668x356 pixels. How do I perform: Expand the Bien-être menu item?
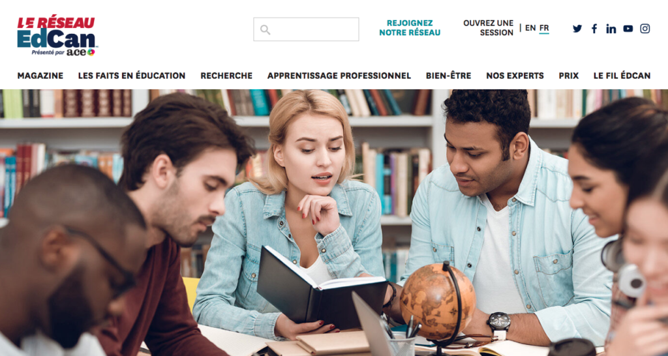click(x=448, y=76)
